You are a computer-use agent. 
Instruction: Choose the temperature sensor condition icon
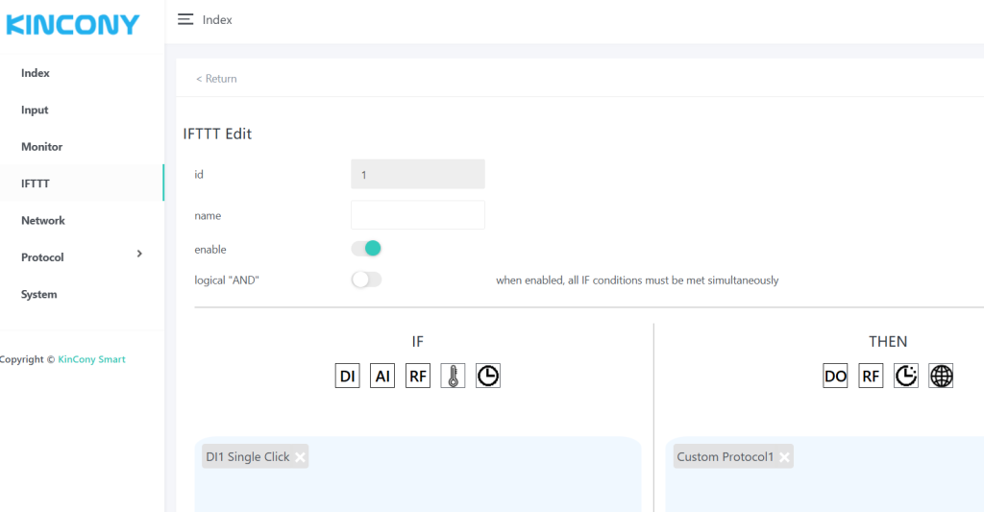[x=453, y=377]
